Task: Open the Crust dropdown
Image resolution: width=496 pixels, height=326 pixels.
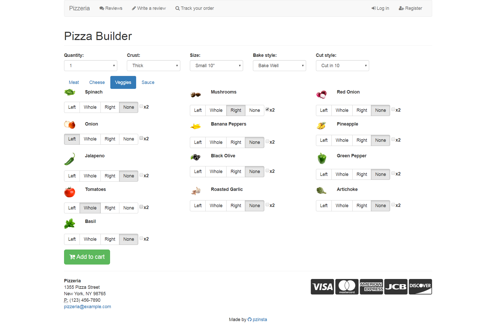Action: [x=153, y=66]
